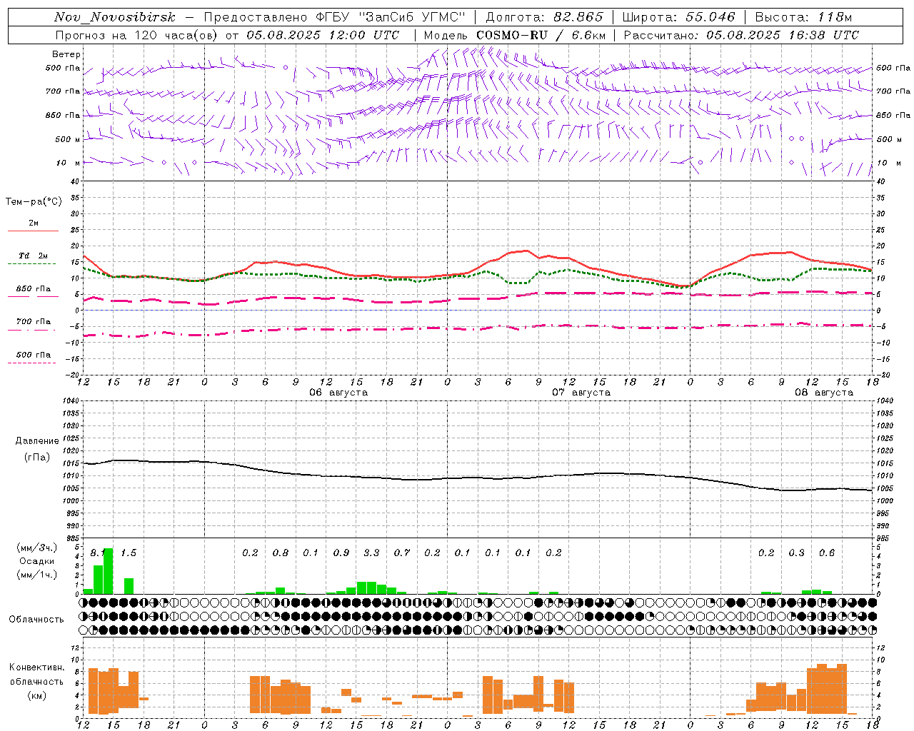Select the Давление panel label
This screenshot has height=731, width=914.
37,441
